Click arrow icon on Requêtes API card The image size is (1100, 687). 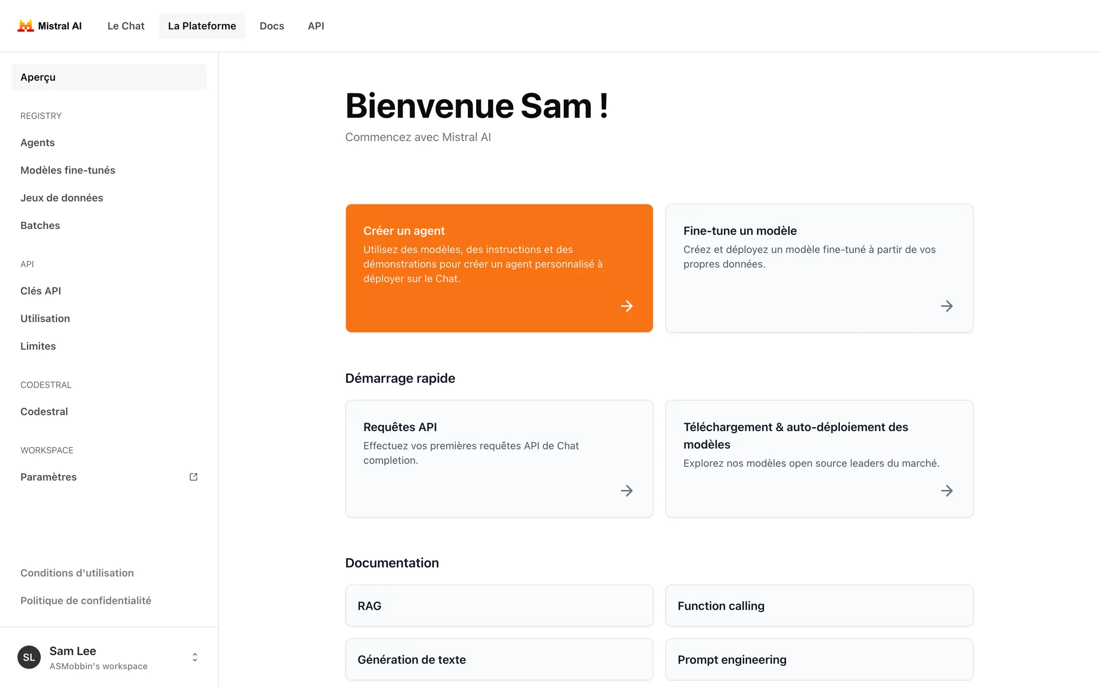[626, 491]
